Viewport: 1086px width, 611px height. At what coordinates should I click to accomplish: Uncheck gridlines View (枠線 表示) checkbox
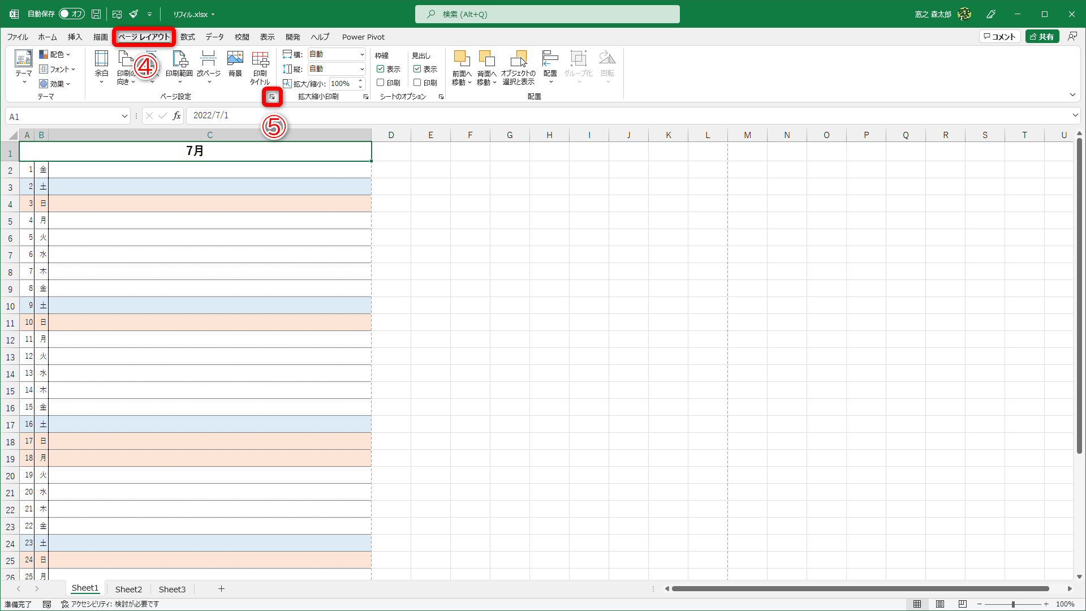click(381, 69)
